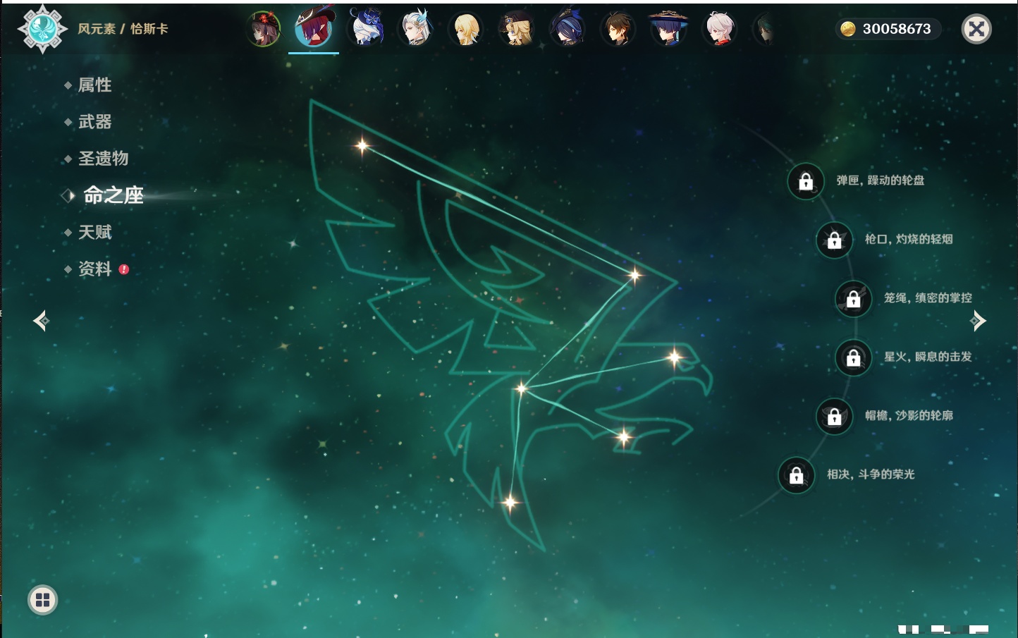
Task: Click the Anemo element emblem at top left
Action: pos(42,29)
